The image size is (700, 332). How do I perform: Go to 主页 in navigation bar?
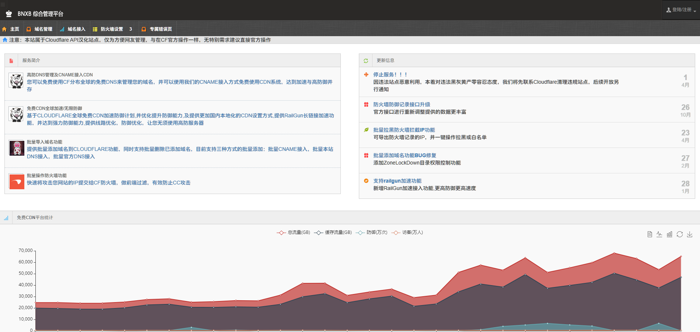click(x=11, y=29)
